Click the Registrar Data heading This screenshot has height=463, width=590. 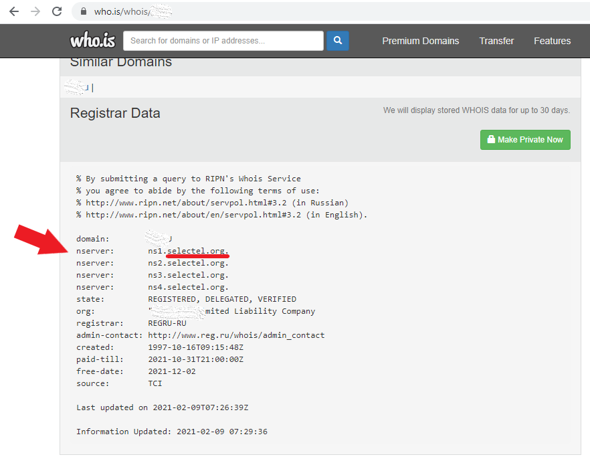click(115, 113)
